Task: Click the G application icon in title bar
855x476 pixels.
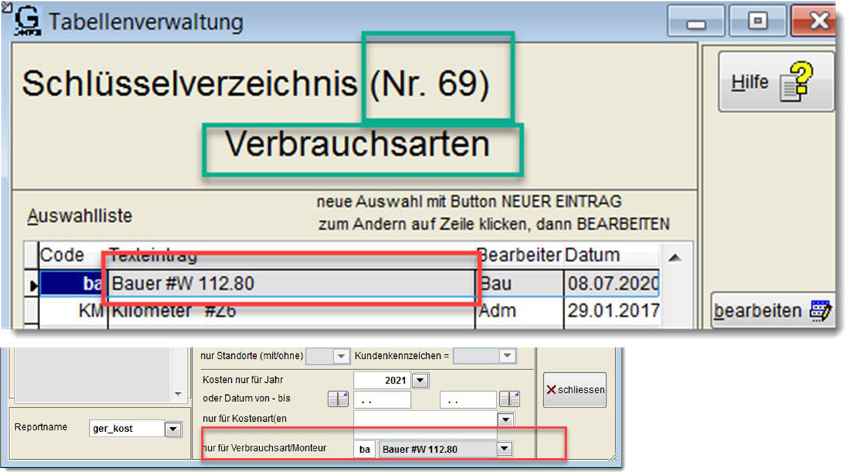Action: [x=28, y=21]
